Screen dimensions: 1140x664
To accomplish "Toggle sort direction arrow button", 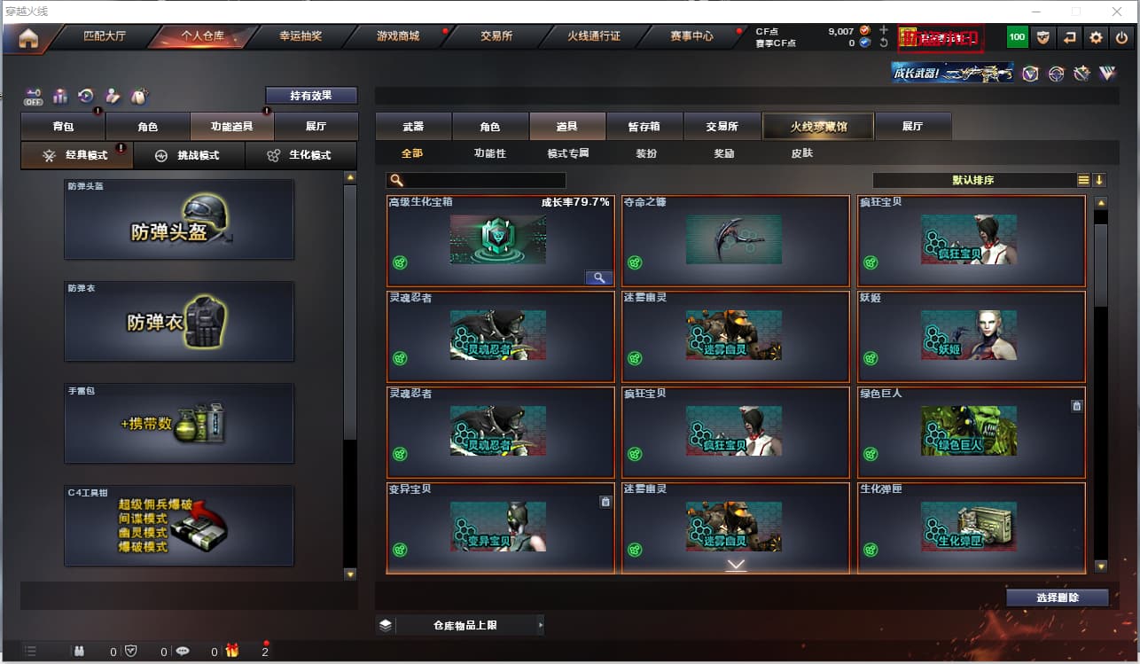I will [x=1099, y=180].
